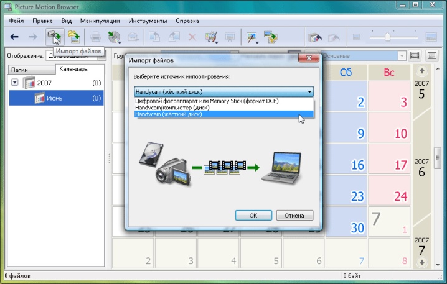Viewport: 447px width, 284px height.
Task: Click the filmstrip view icon
Action: 415,55
